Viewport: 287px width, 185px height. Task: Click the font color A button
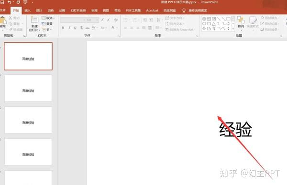(x=113, y=28)
